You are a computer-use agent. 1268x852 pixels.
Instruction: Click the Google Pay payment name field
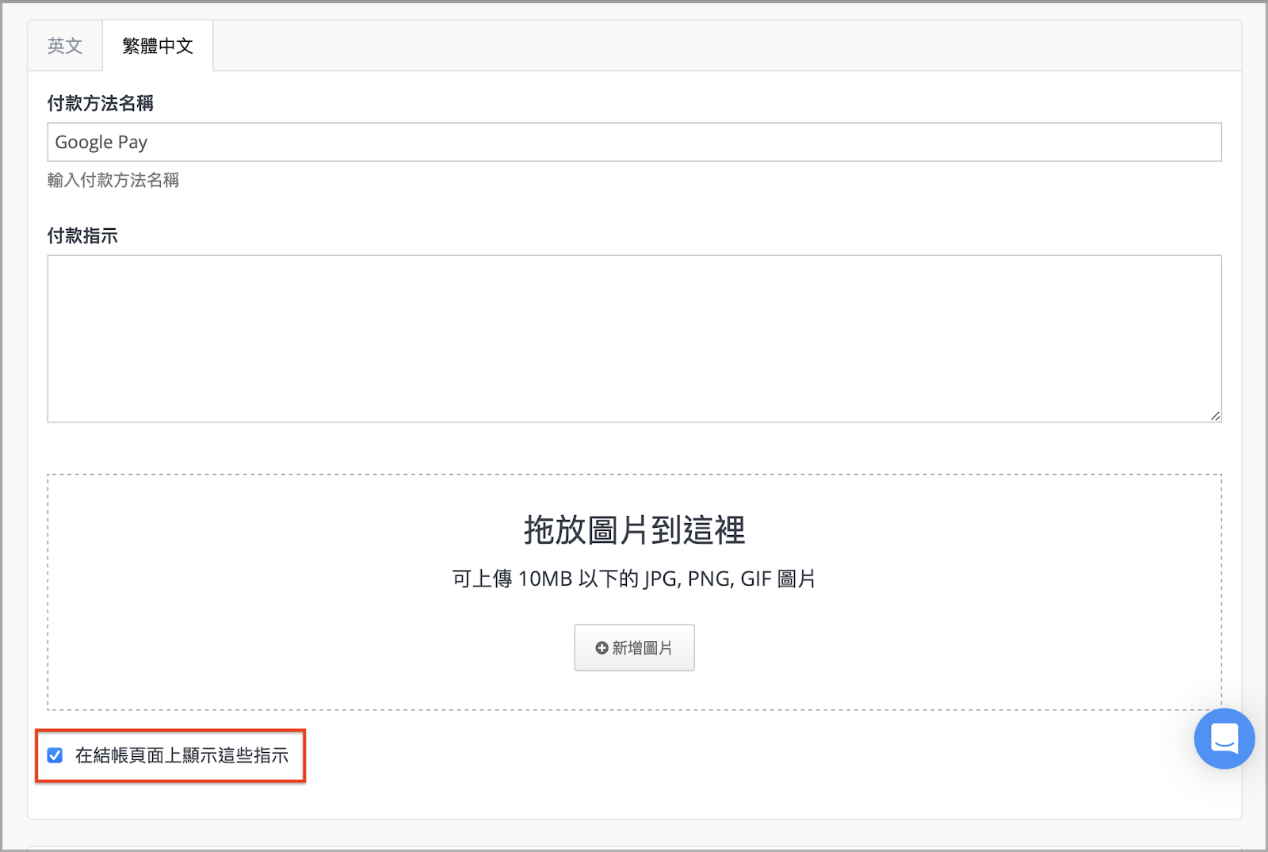[634, 142]
